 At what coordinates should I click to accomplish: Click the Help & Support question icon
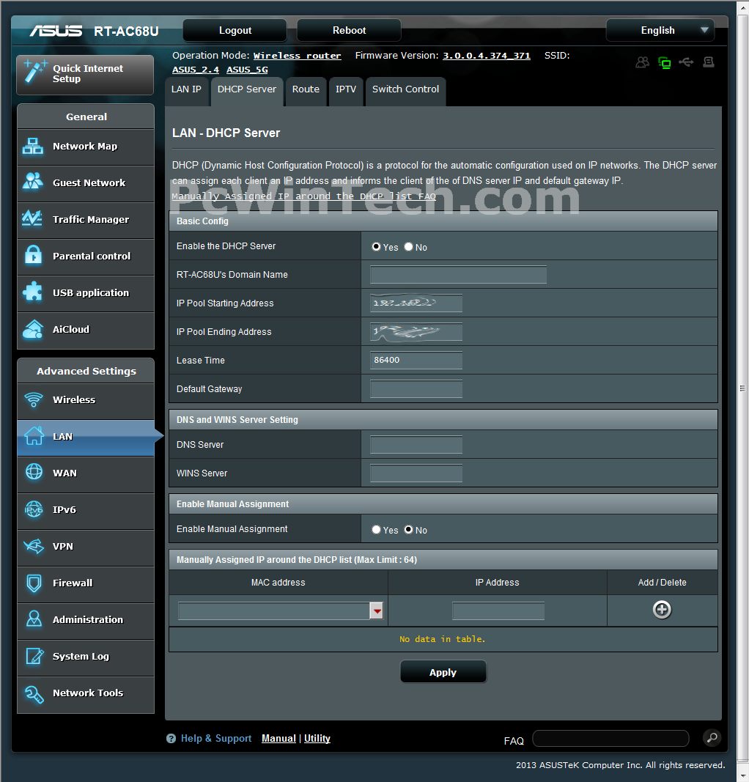171,739
